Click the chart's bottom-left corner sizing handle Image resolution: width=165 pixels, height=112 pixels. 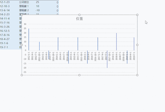tap(22, 75)
